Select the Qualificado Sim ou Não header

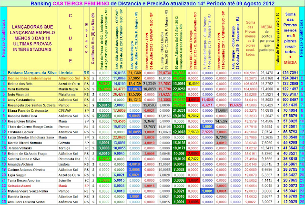(x=93, y=38)
